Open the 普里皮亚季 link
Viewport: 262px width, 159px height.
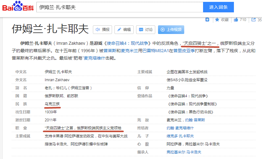pyautogui.click(x=184, y=51)
